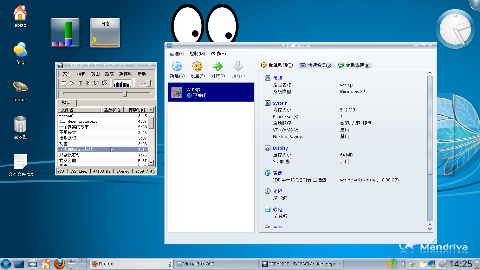Open the abiao home folder desktop icon

click(x=20, y=16)
